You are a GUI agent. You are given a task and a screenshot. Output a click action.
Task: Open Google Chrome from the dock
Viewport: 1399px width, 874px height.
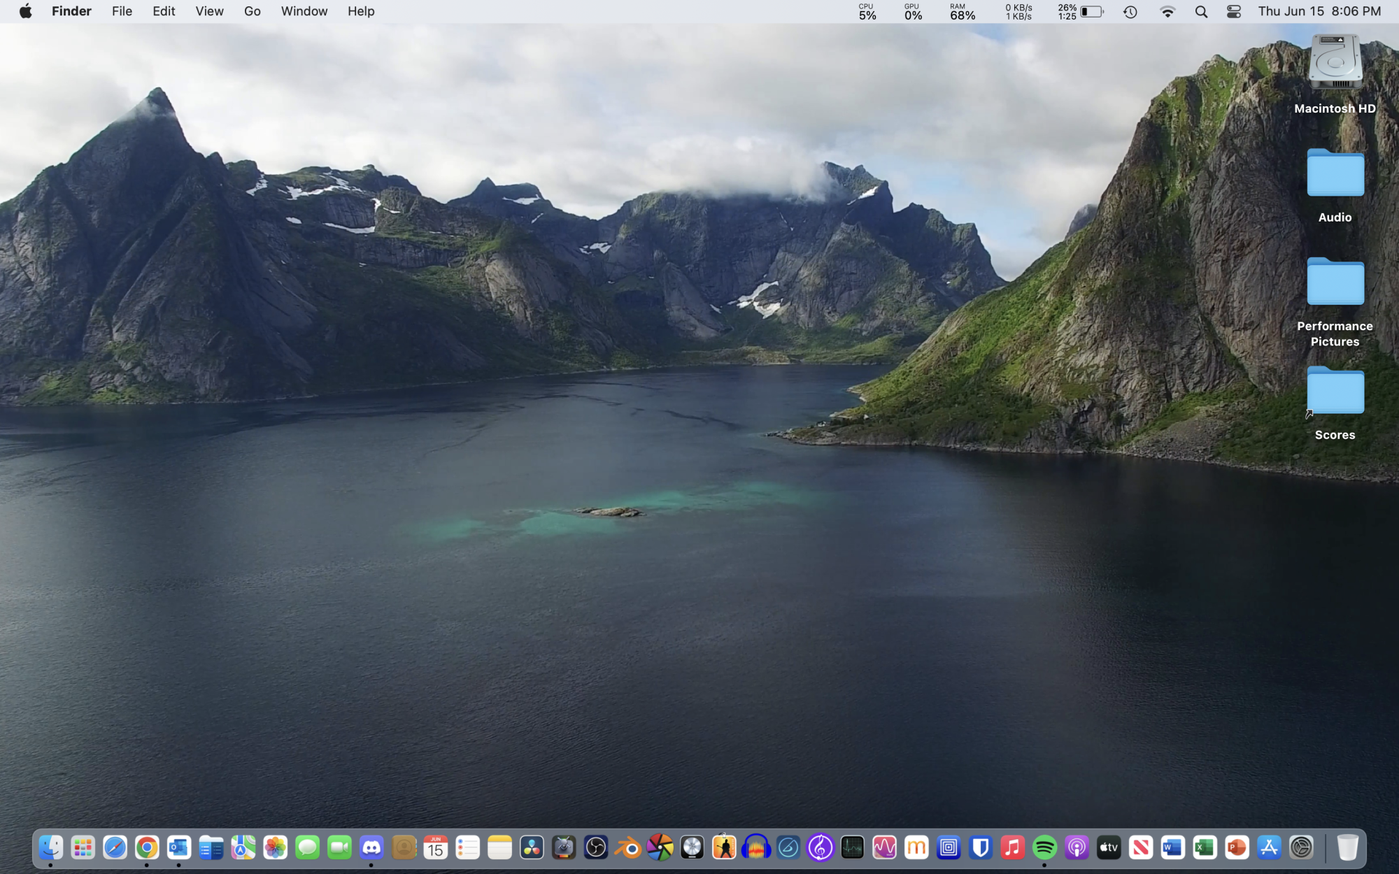pyautogui.click(x=147, y=847)
